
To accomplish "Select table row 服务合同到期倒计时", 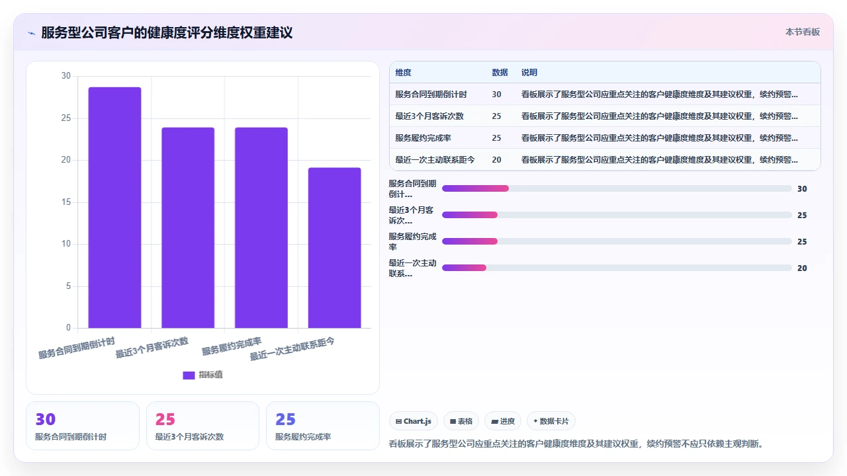I will pyautogui.click(x=605, y=94).
